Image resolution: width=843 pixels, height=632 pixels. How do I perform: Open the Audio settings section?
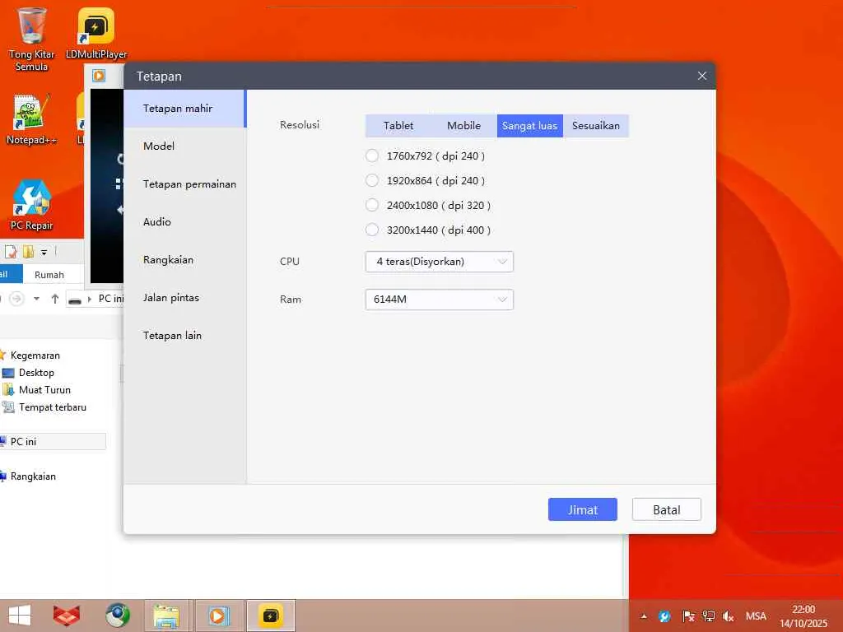184,222
